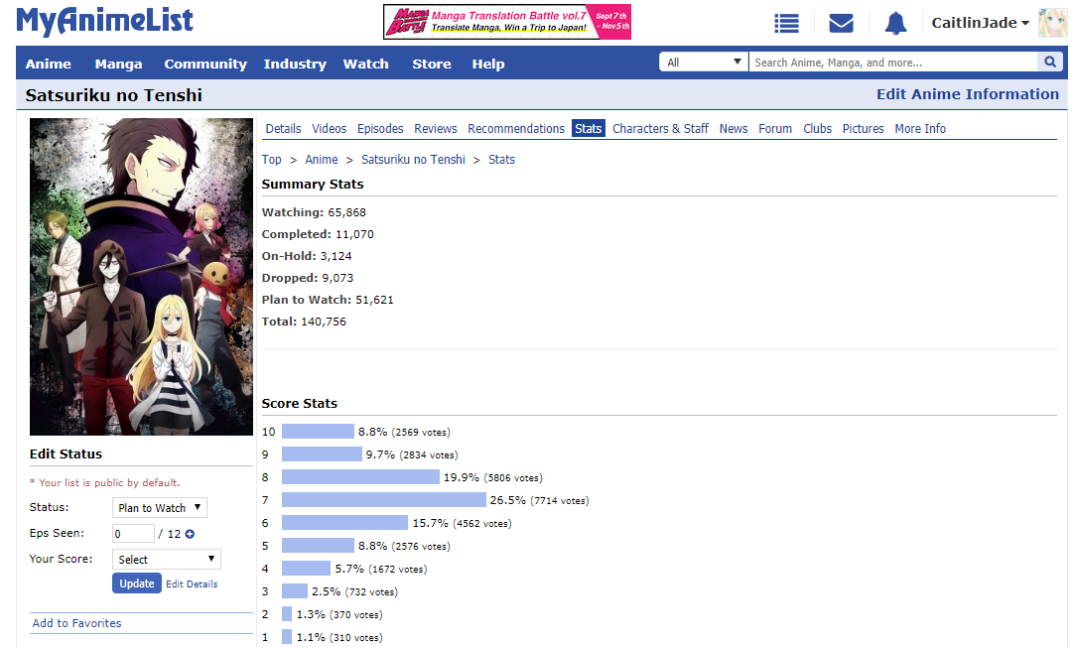The image size is (1074, 647).
Task: Click the 'On-Hold: 3,124' statistic
Action: (x=307, y=256)
